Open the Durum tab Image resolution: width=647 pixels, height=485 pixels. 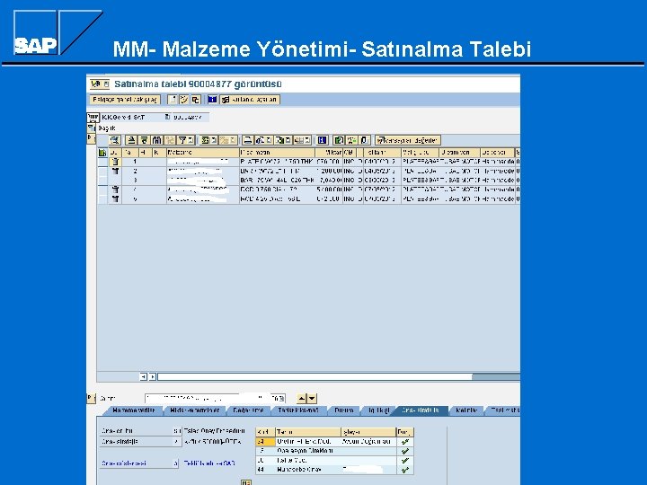pos(344,410)
